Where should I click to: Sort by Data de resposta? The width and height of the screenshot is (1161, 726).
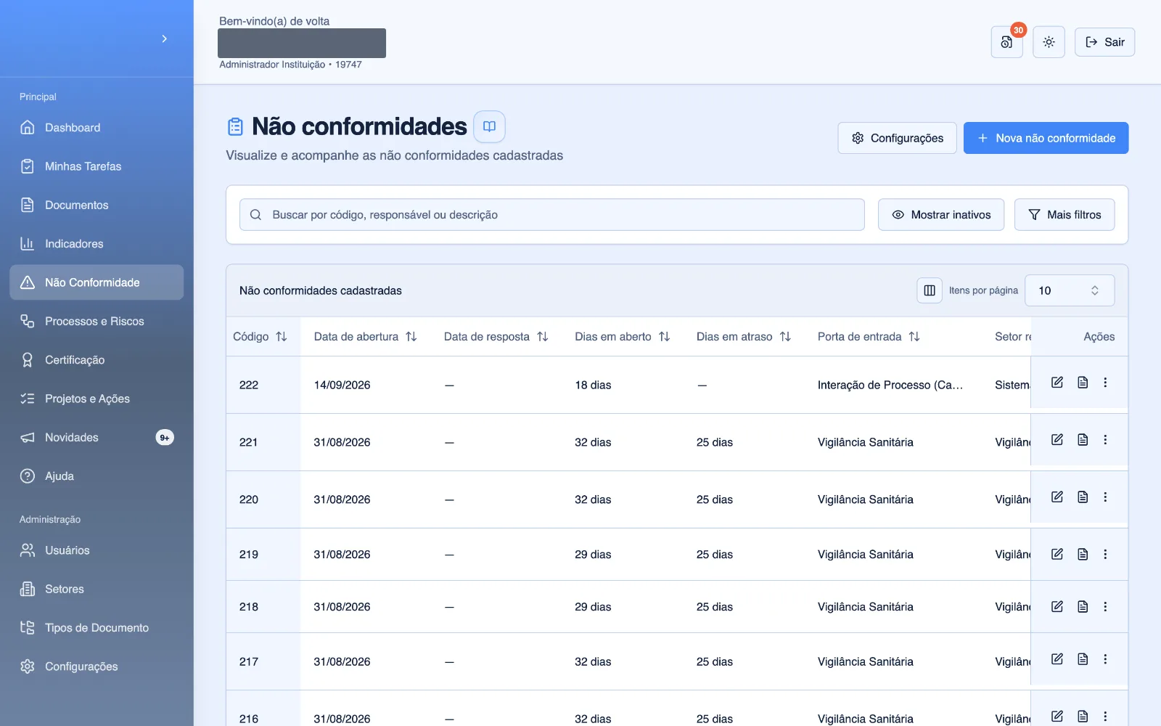496,337
